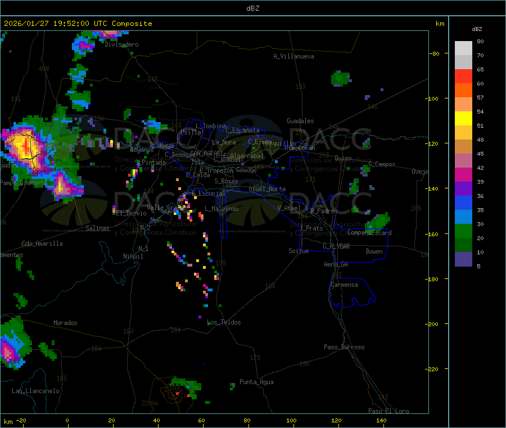Click the Atuel_Norte label

[x=267, y=189]
